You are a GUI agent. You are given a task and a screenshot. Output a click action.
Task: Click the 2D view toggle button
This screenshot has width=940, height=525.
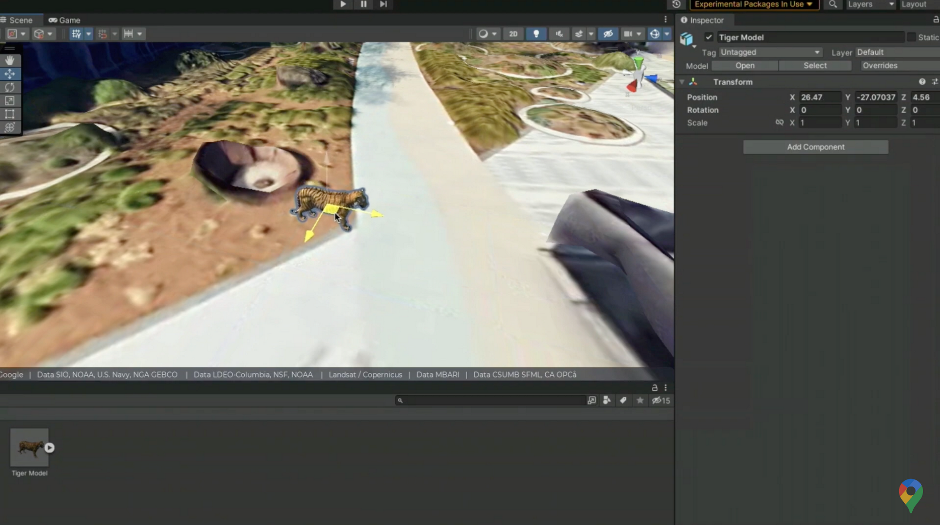click(513, 33)
